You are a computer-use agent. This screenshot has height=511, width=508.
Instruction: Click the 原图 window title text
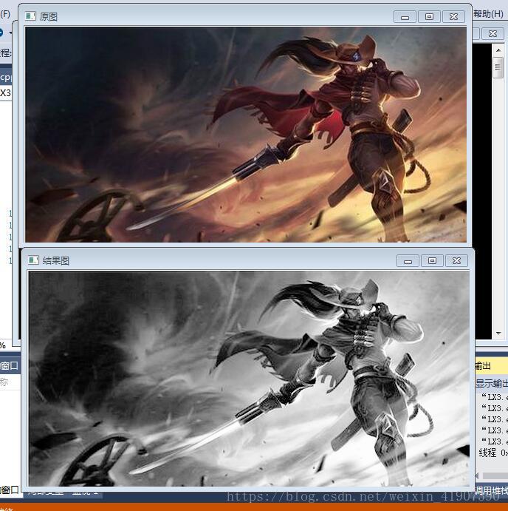coord(49,16)
